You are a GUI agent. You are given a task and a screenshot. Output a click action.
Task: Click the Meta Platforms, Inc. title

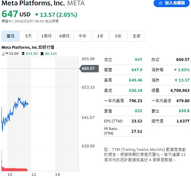tap(33, 3)
